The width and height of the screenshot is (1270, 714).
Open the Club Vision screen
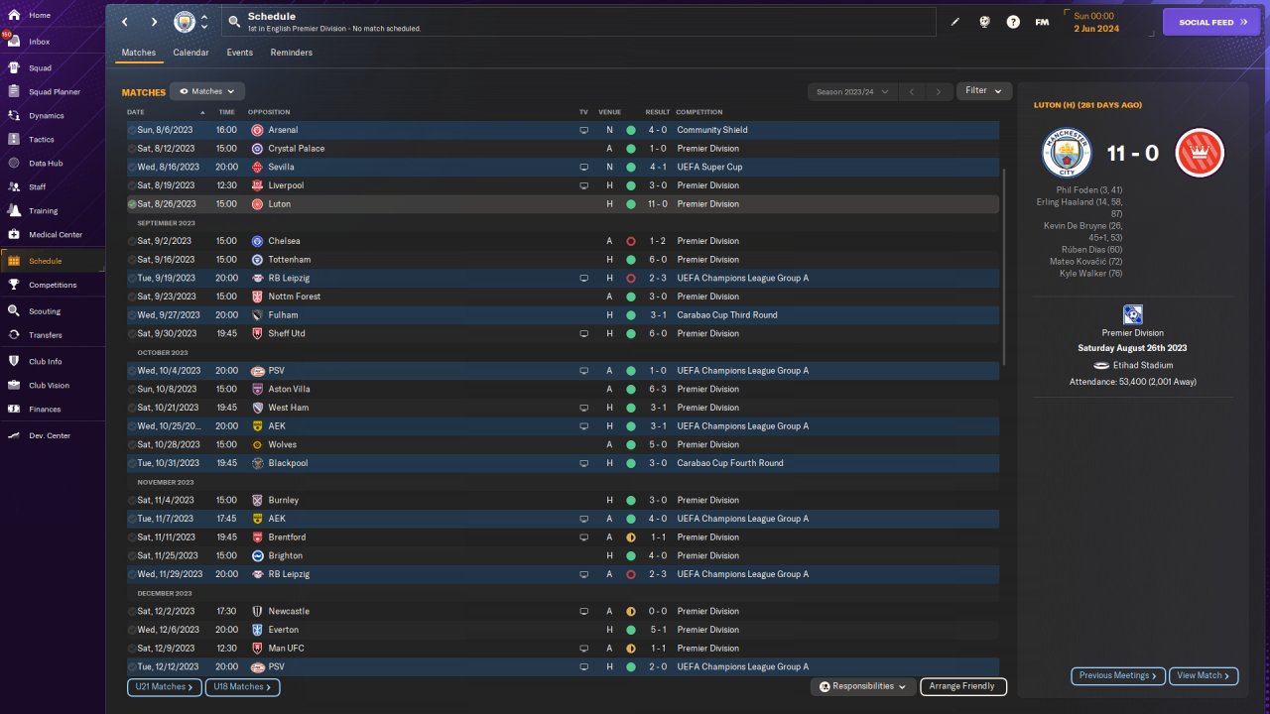(x=52, y=385)
